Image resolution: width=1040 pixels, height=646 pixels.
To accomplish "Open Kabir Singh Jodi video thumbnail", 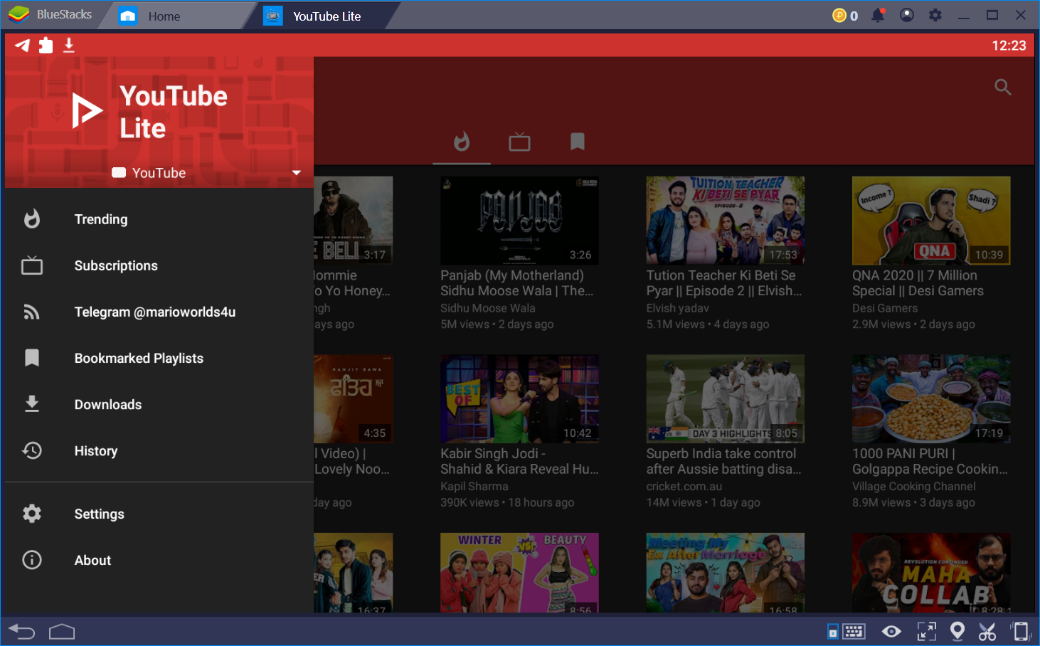I will pyautogui.click(x=519, y=398).
